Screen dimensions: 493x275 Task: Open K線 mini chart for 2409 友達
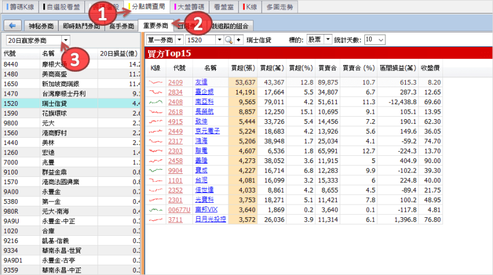156,82
